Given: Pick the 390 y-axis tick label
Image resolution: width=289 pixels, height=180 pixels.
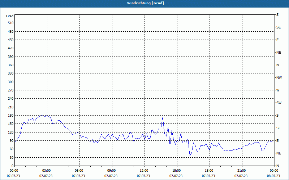Looking at the screenshot, I should 10,57.
